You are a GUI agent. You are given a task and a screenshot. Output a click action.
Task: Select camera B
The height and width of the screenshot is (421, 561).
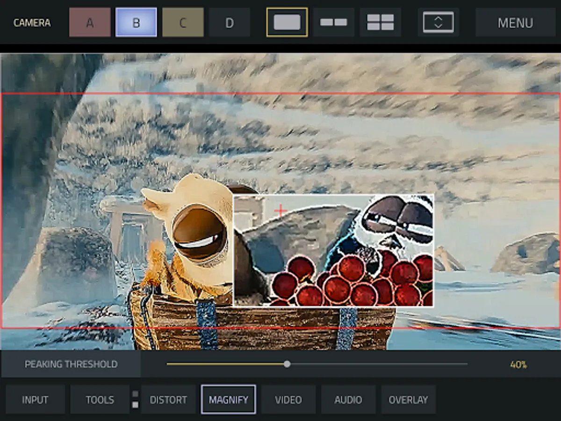136,22
